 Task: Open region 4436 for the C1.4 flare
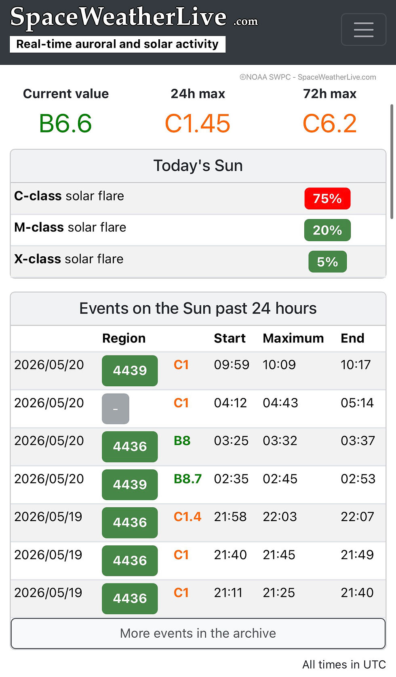point(130,523)
